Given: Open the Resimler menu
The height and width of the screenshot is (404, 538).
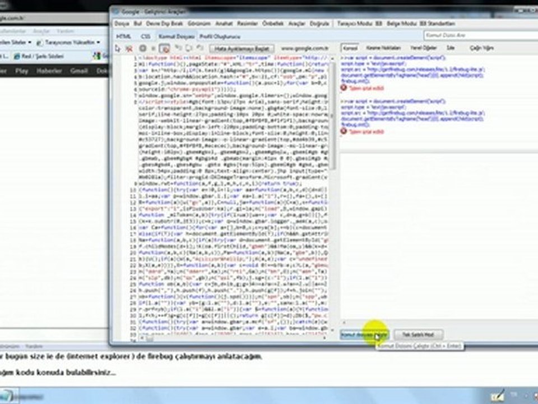Looking at the screenshot, I should (x=247, y=24).
